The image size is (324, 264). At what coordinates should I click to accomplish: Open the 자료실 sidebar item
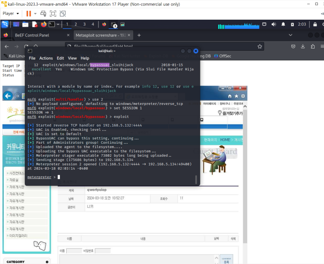pyautogui.click(x=14, y=180)
